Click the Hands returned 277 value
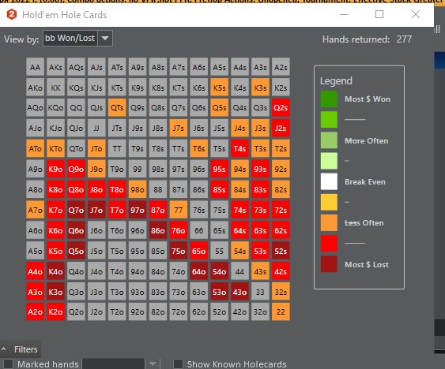The width and height of the screenshot is (445, 369). point(404,39)
